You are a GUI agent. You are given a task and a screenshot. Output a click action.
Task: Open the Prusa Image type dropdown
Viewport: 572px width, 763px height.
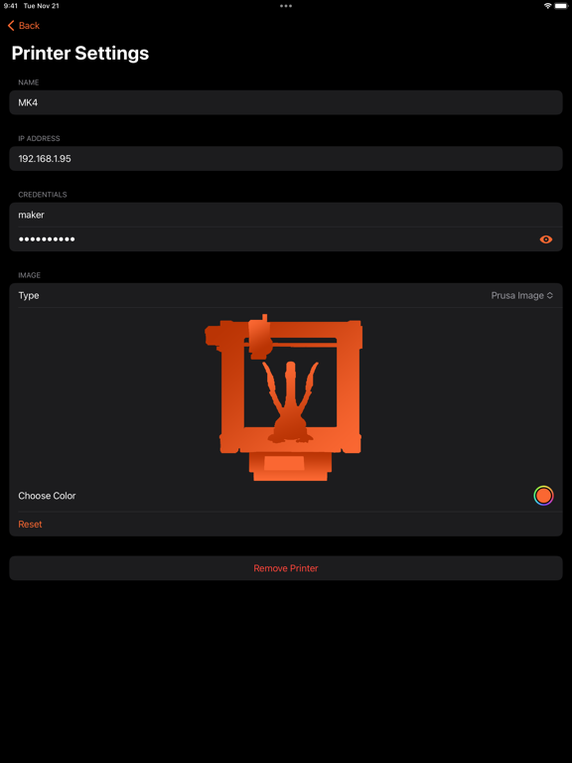522,295
